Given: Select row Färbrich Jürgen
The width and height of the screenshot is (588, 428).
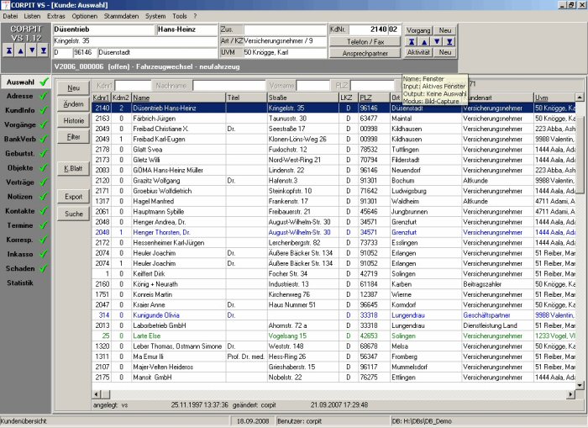Looking at the screenshot, I should pos(333,119).
